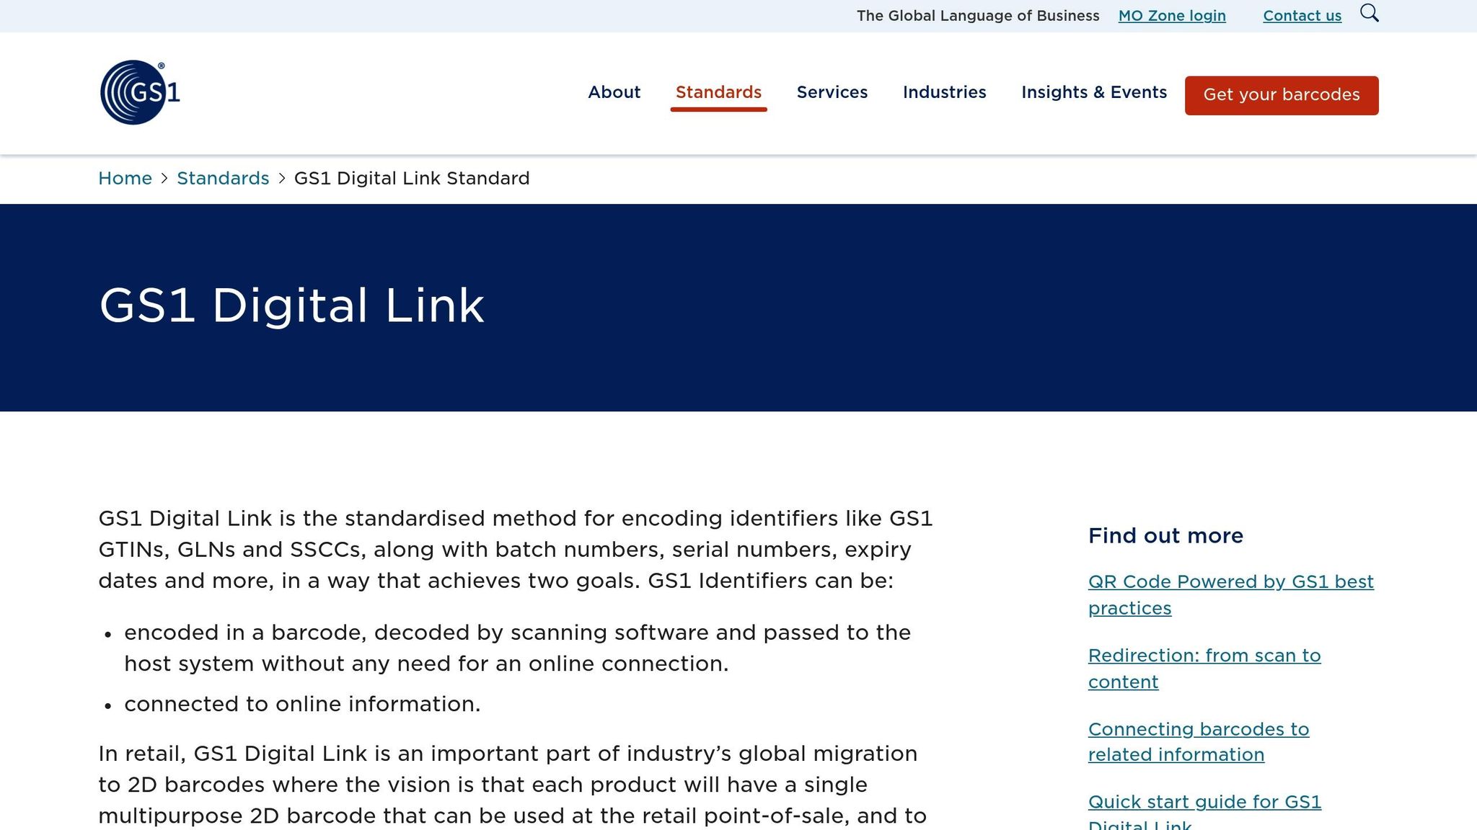Viewport: 1477px width, 830px height.
Task: Click the Get your barcodes button
Action: [1281, 94]
